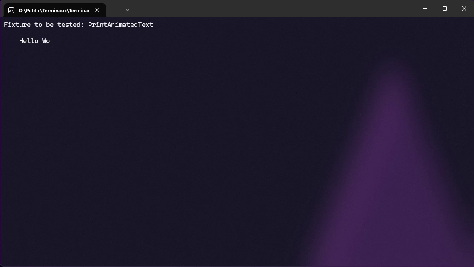Click the partial word Wo after Hello
The image size is (474, 267).
(x=46, y=41)
